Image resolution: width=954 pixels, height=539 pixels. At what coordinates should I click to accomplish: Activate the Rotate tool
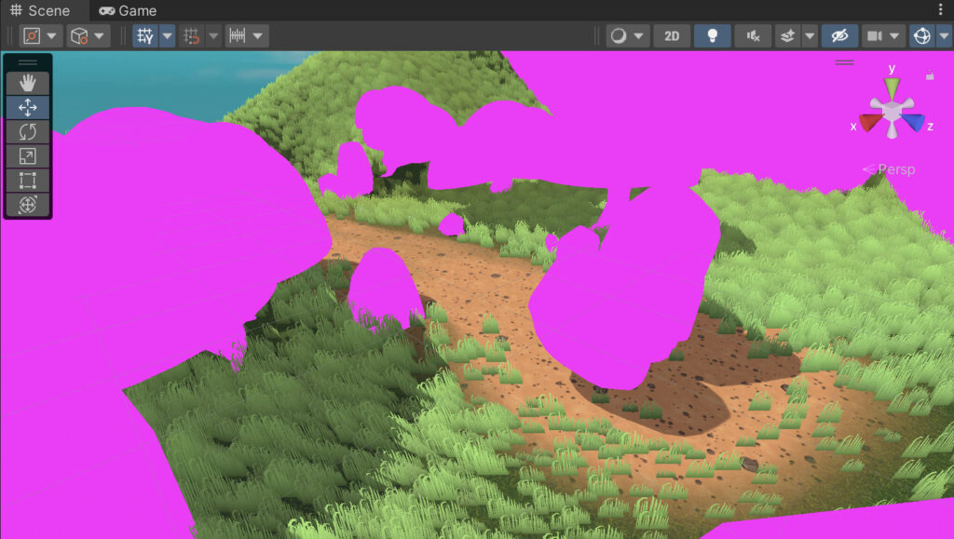(28, 131)
